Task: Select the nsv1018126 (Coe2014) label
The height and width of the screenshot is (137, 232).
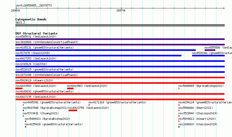Action: (x=31, y=64)
